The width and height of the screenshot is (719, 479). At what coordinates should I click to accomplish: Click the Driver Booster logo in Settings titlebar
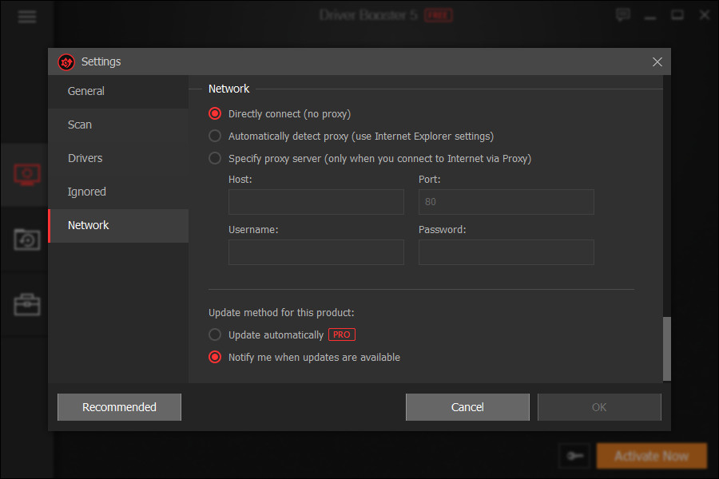67,61
